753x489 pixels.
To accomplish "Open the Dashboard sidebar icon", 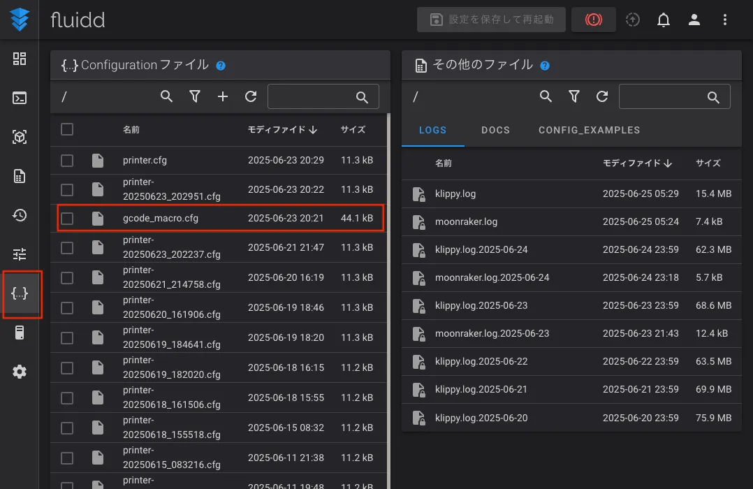I will click(20, 59).
